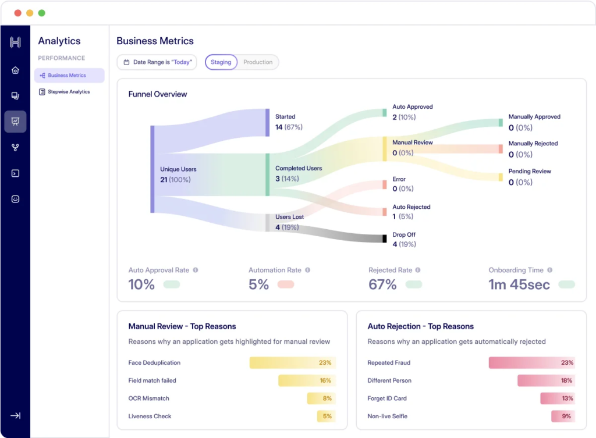Select the smiley face icon in sidebar
596x438 pixels.
point(15,198)
